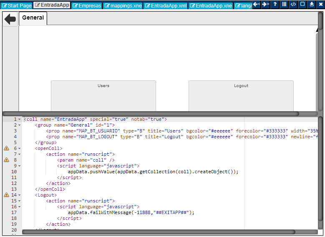Click the pencil icon on mappings.xne tab
This screenshot has height=237, width=325.
click(x=107, y=5)
